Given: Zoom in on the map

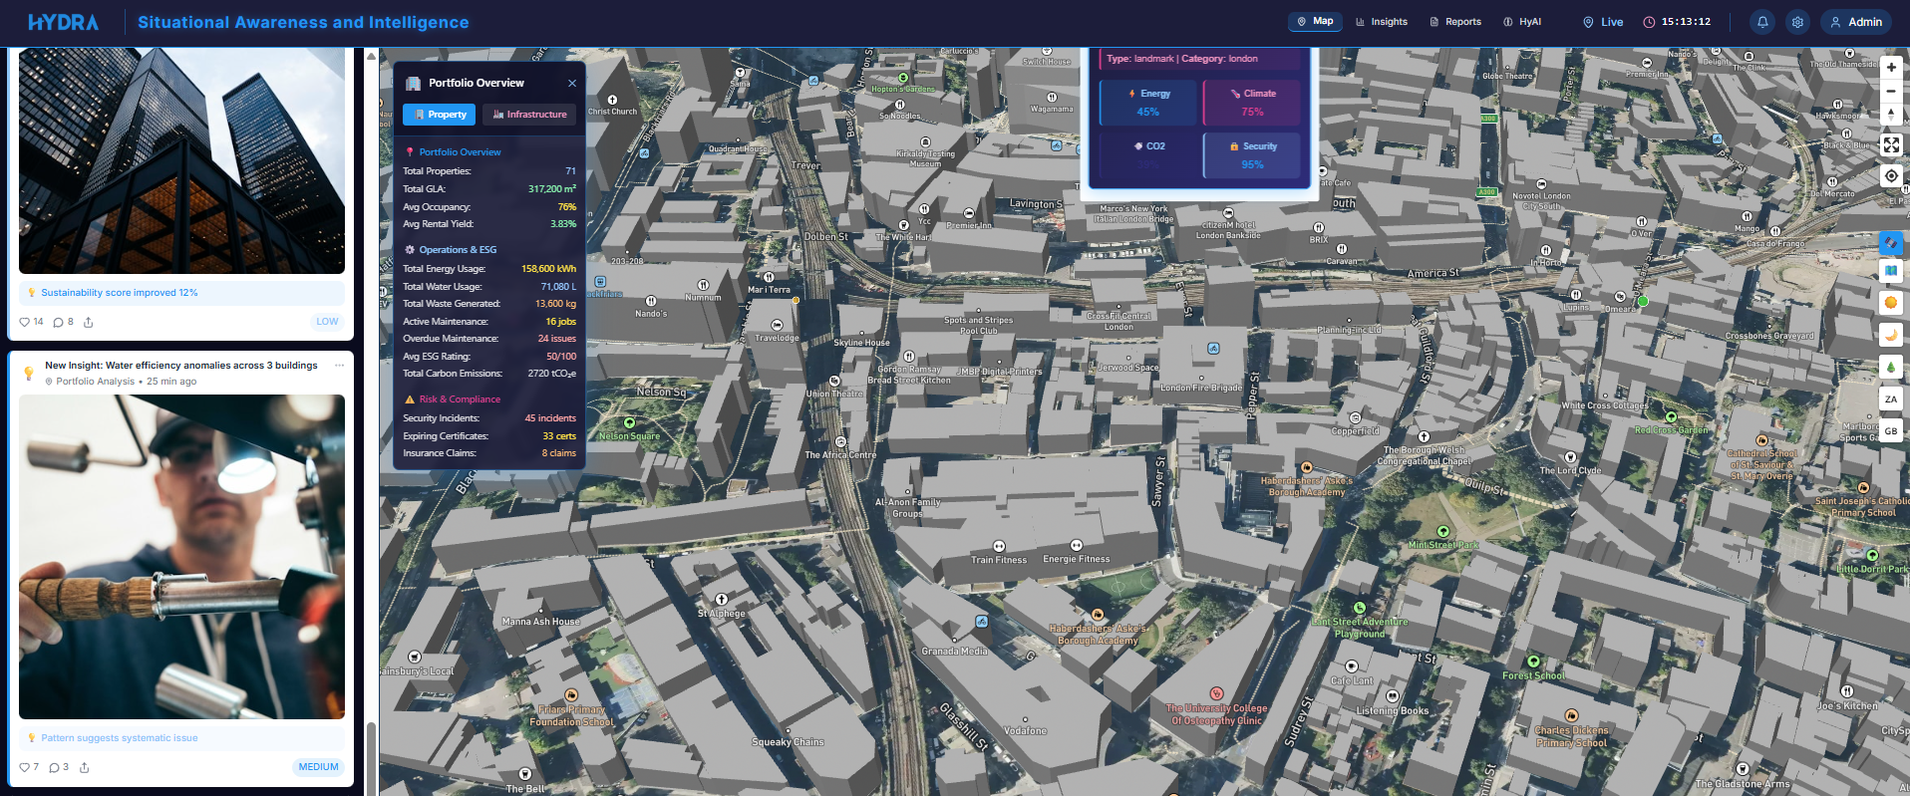Looking at the screenshot, I should pos(1891,68).
